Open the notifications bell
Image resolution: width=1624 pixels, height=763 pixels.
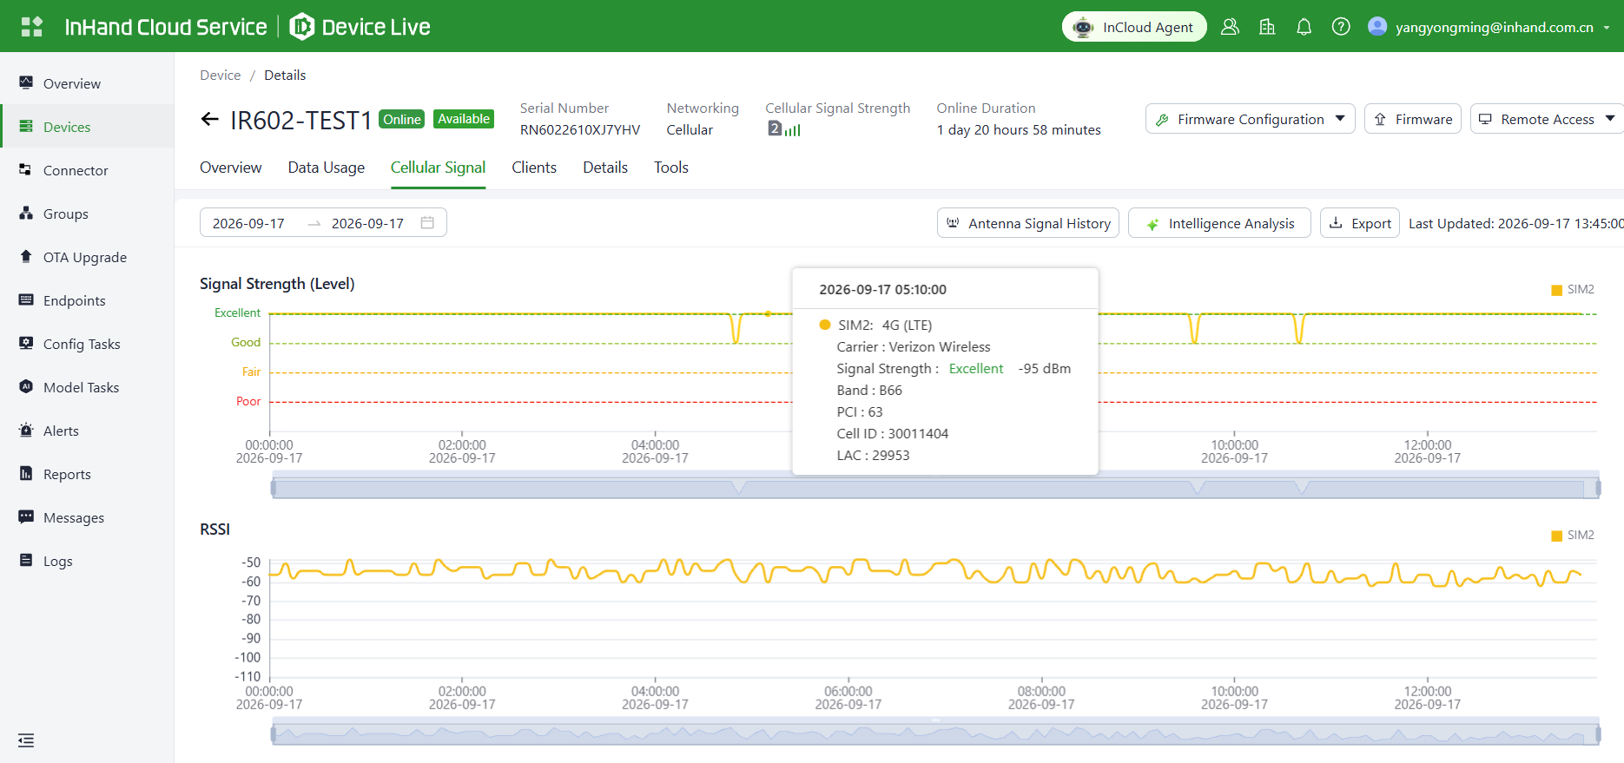coord(1304,27)
